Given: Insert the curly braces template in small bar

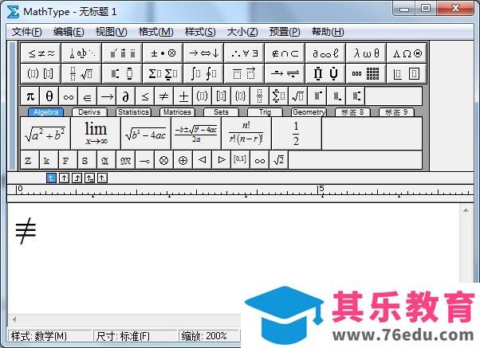Looking at the screenshot, I should click(x=240, y=96).
